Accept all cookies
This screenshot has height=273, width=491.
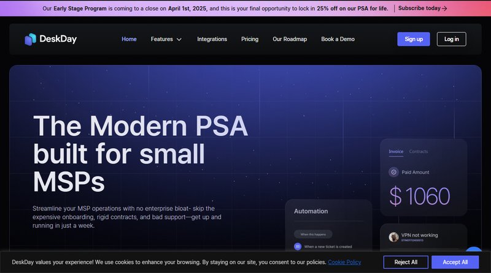coord(455,262)
